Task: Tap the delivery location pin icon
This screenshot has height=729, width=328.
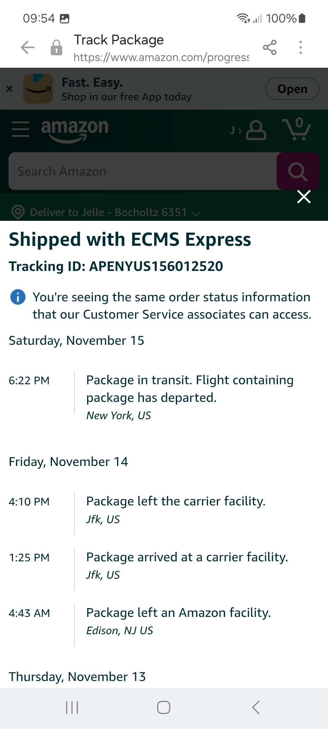Action: (x=18, y=212)
